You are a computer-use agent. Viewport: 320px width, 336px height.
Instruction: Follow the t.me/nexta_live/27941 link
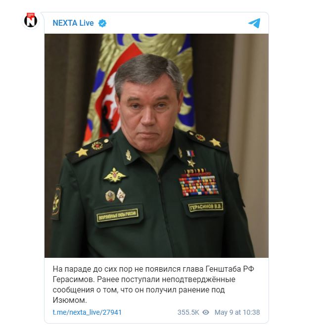[x=87, y=312]
